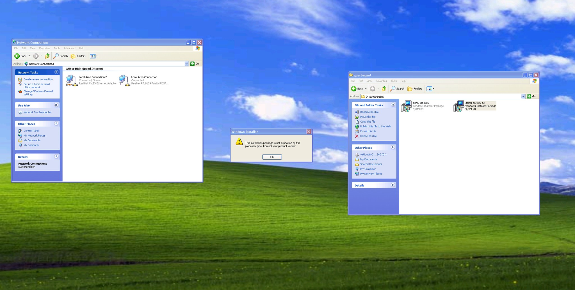The height and width of the screenshot is (290, 575).
Task: Collapse Other Places in Network Connections
Action: tap(56, 123)
